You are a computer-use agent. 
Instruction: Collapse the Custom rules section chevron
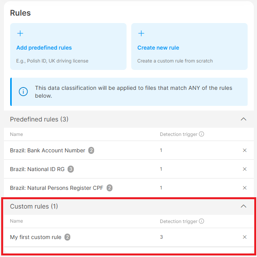point(244,206)
